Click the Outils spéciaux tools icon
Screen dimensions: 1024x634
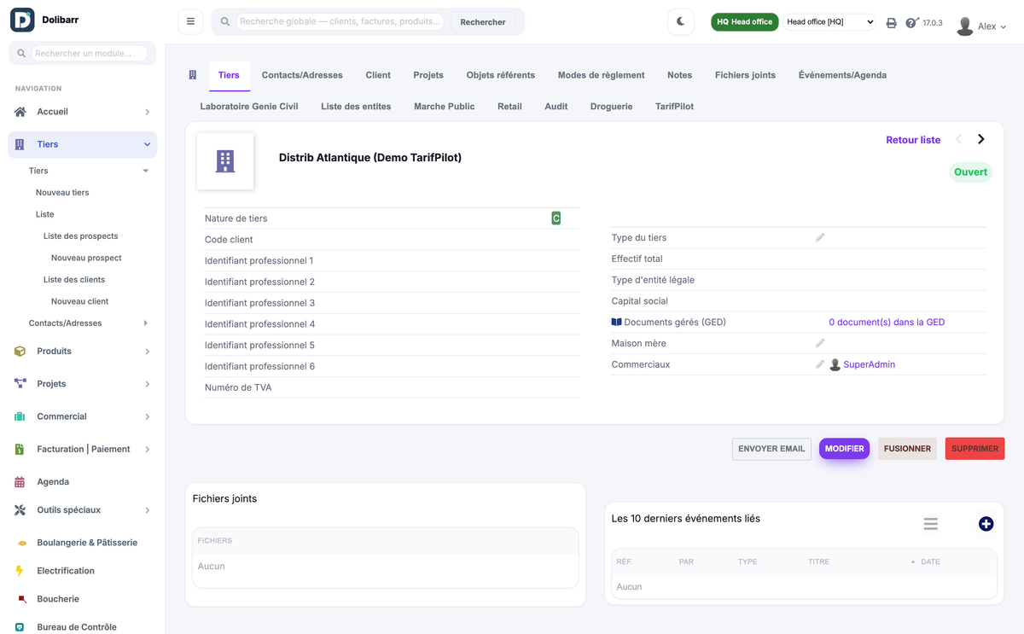point(20,510)
